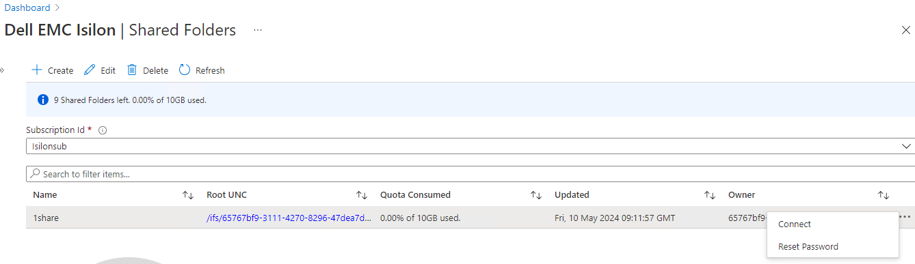Screen dimensions: 915x264
Task: Click the Fri, 10 May 2024 updated cell
Action: (x=615, y=218)
